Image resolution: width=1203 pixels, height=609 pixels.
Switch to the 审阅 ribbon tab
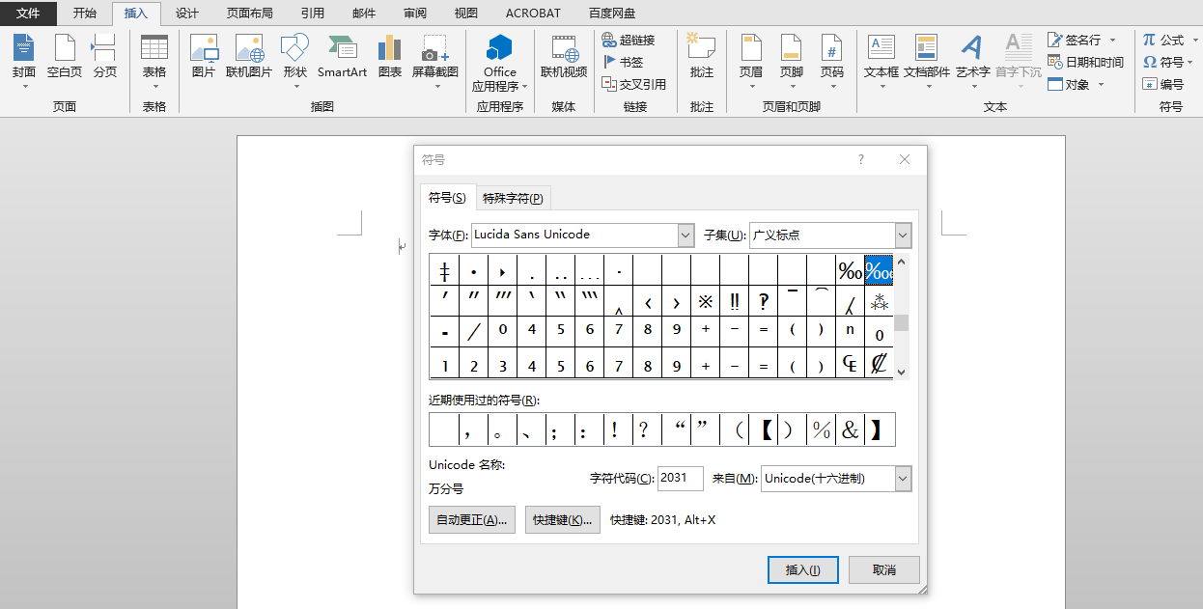click(415, 14)
